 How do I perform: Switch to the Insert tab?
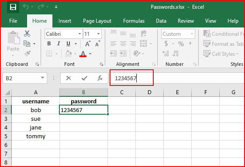click(x=65, y=21)
